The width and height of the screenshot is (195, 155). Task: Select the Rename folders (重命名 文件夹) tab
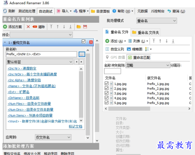146,32
